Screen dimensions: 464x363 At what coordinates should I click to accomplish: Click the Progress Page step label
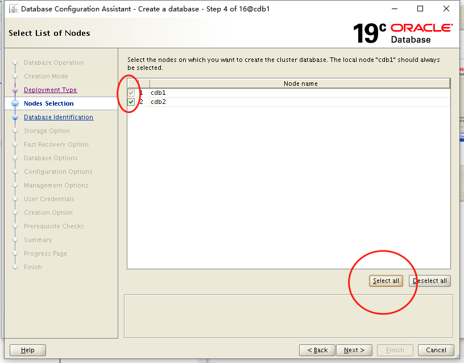[x=45, y=253]
